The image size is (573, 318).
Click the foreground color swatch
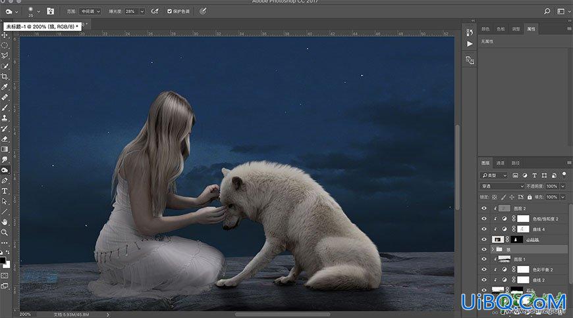tap(3, 260)
